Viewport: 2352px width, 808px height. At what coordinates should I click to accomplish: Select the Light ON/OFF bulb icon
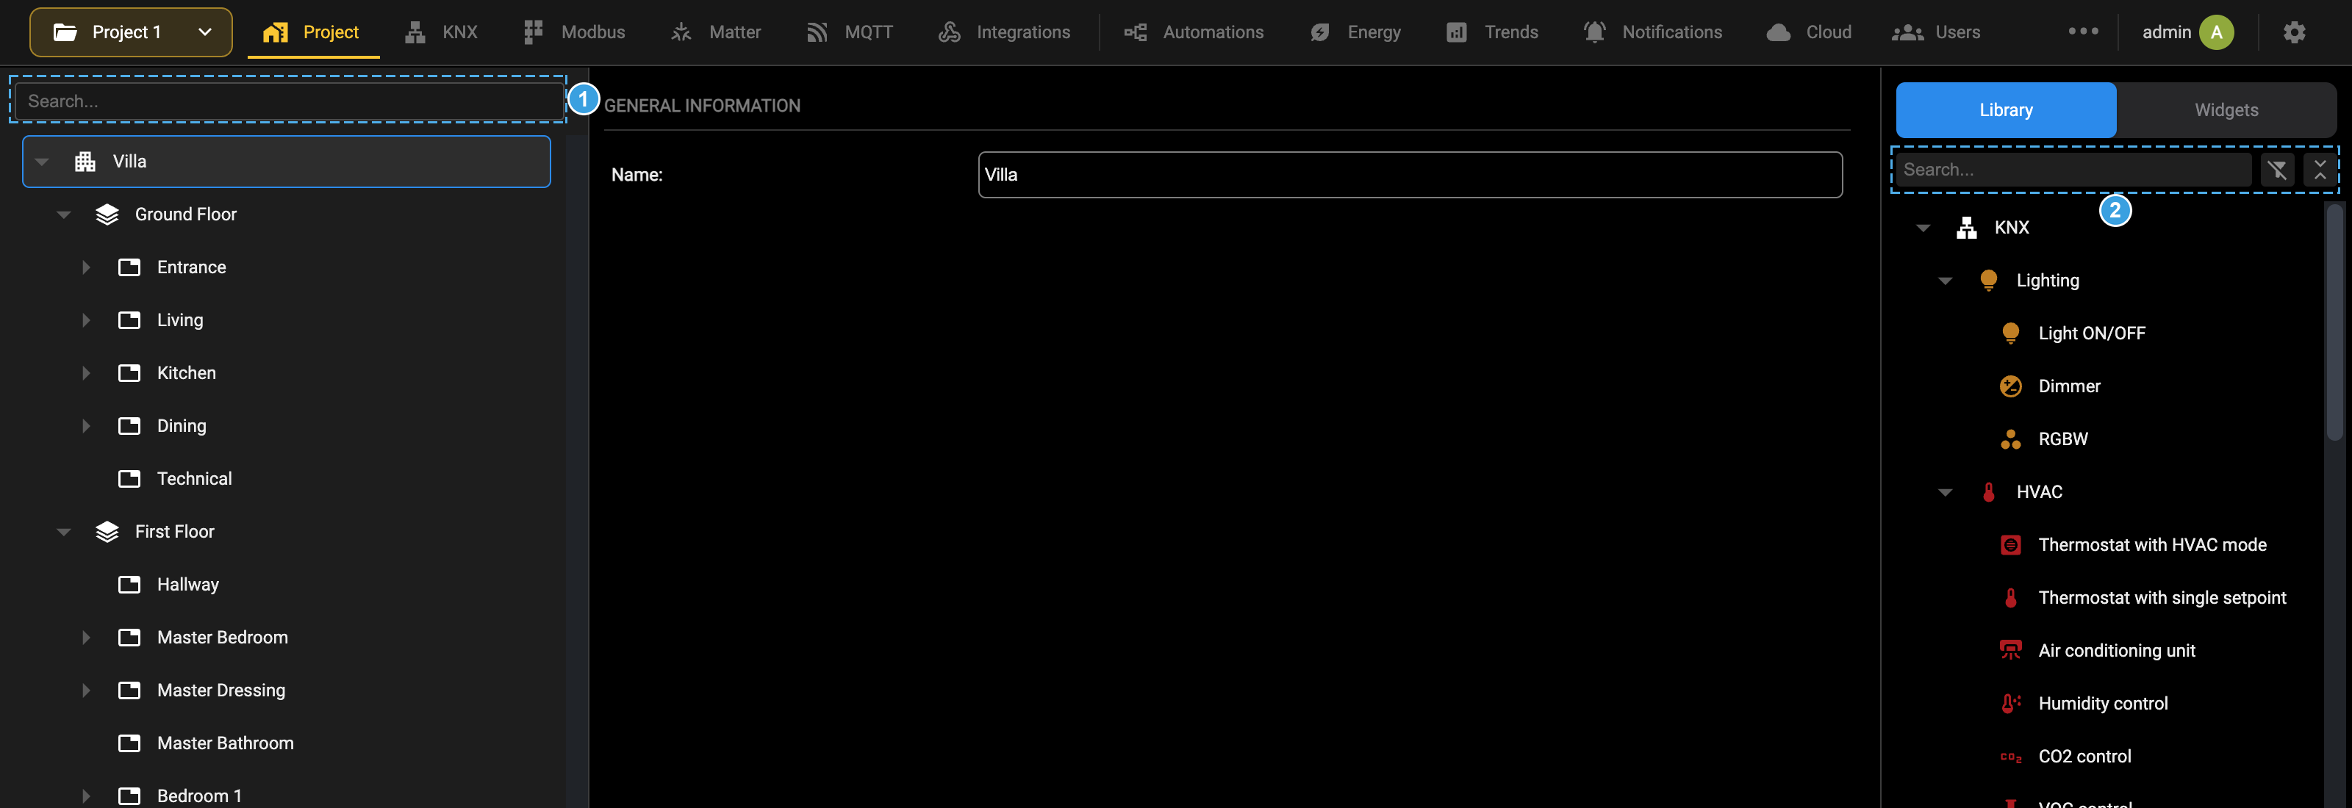(x=2010, y=333)
